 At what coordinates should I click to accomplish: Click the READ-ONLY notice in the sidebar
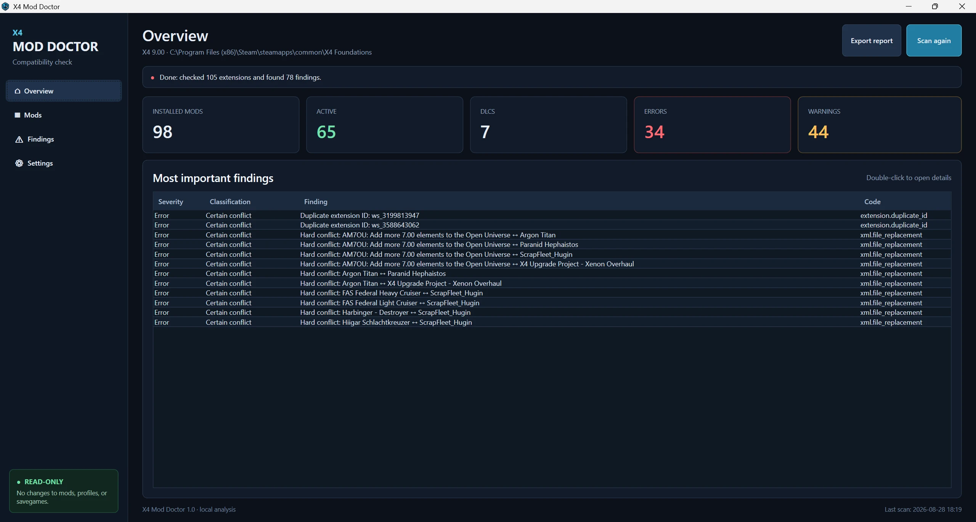pos(64,491)
